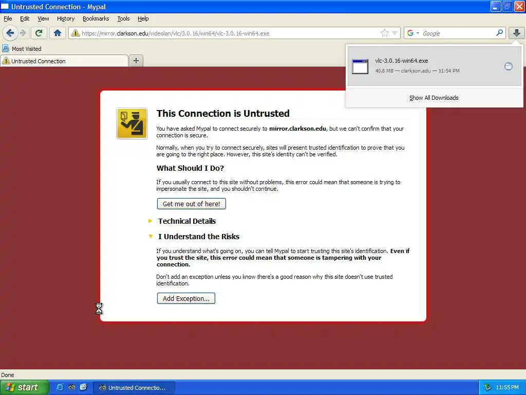Viewport: 526px width, 395px height.
Task: Click the vlc-3.0.16-win64.exe file icon
Action: coord(360,66)
